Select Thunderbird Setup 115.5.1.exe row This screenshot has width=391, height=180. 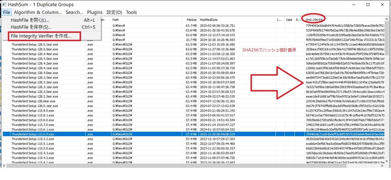(x=194, y=144)
